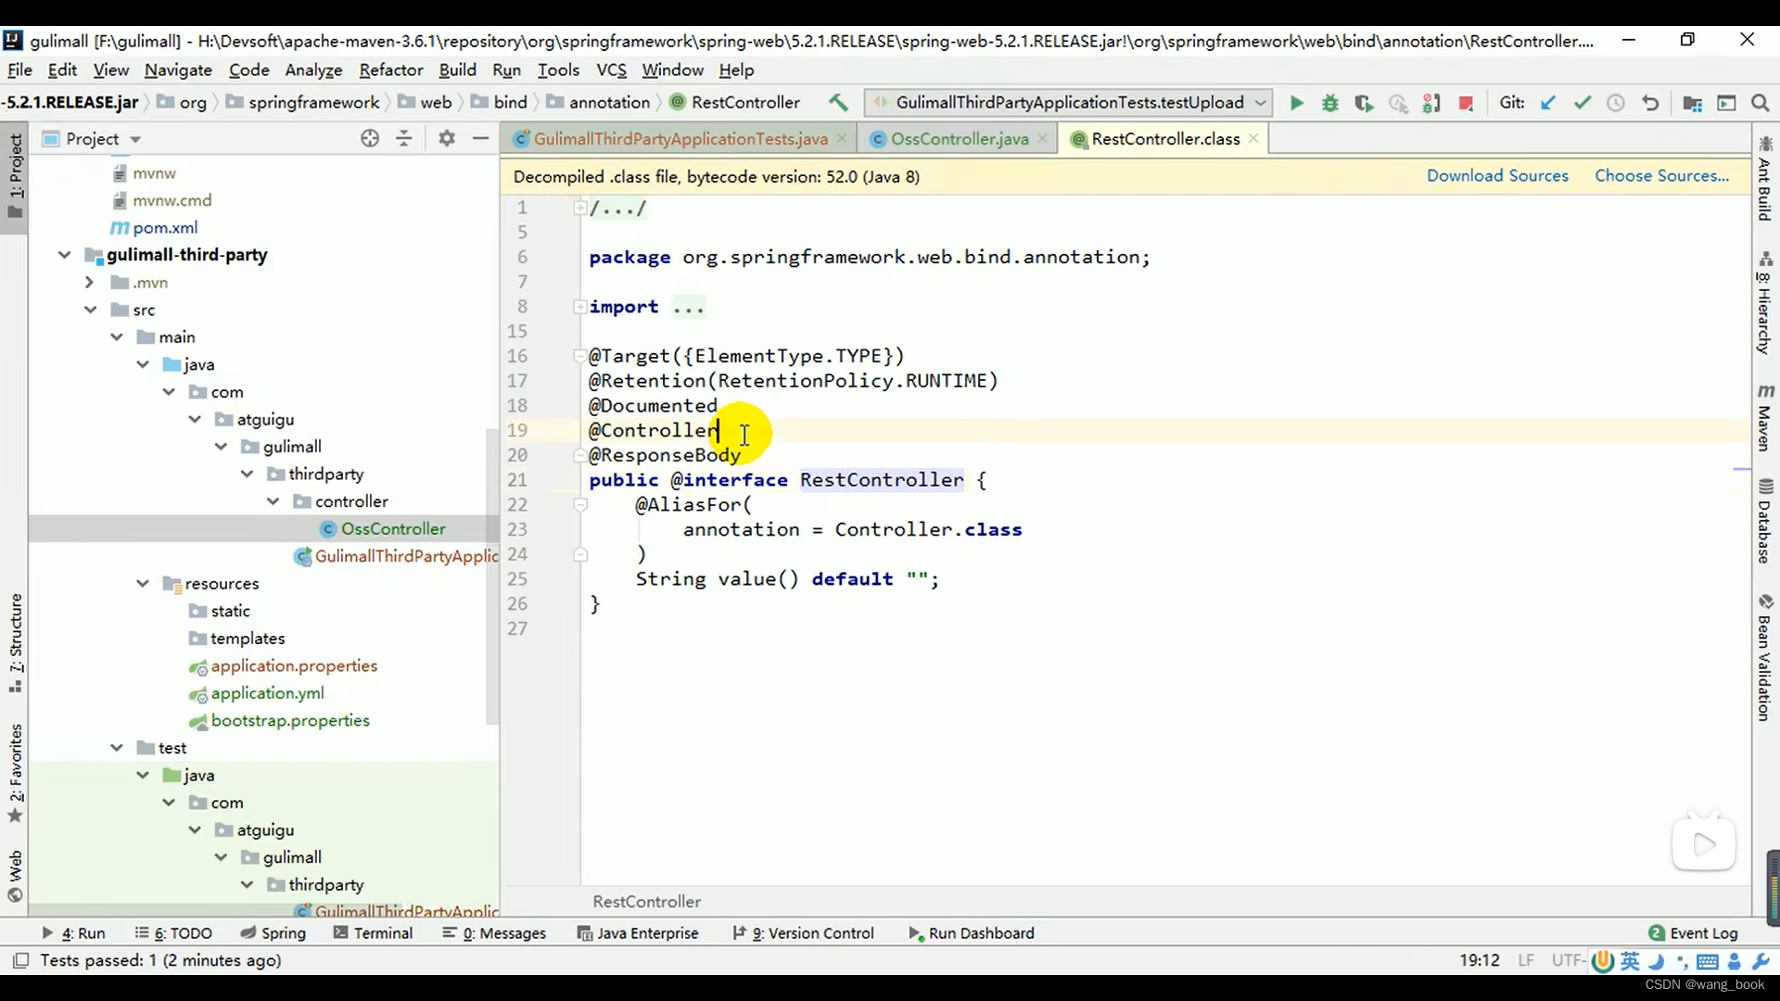Open run configuration dropdown GulimallThirdPartyApplicationTests.testUpload
The image size is (1780, 1001).
pyautogui.click(x=1069, y=103)
